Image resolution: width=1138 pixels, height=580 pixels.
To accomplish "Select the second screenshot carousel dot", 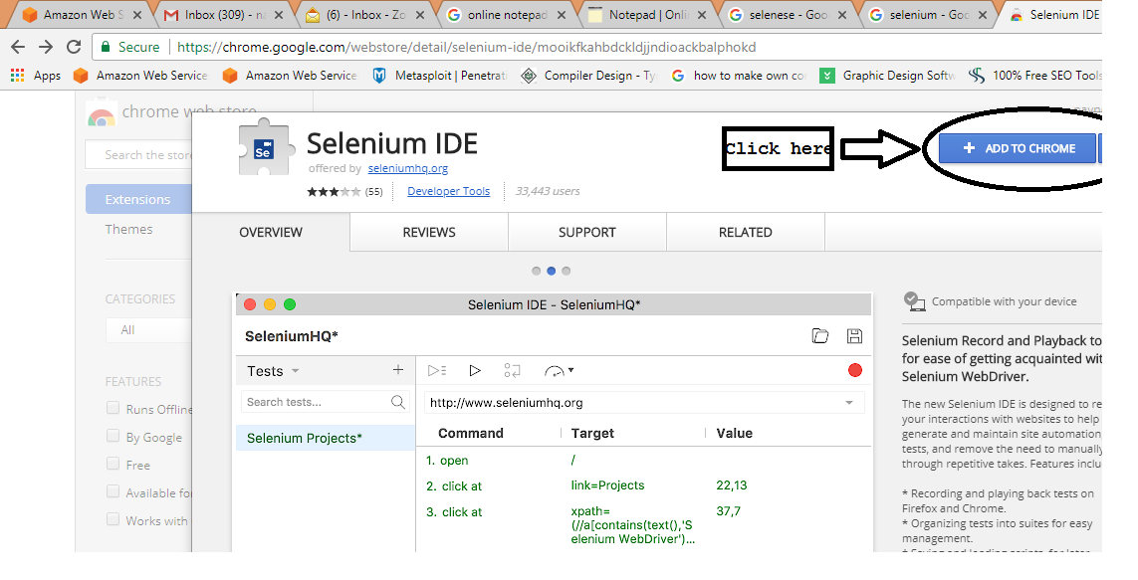I will click(x=551, y=272).
